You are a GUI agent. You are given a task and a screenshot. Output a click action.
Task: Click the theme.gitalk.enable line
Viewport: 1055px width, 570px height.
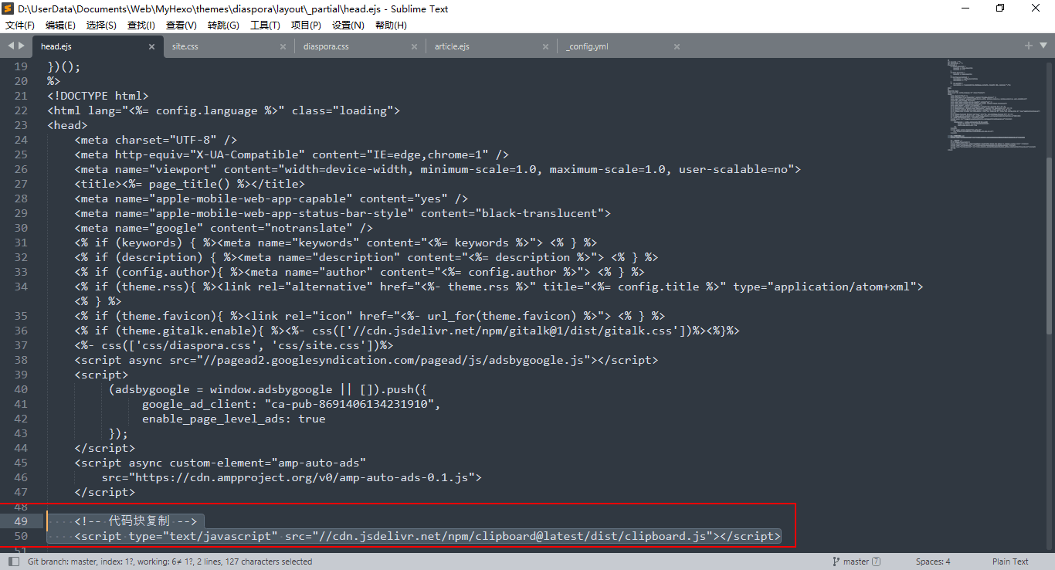[x=407, y=331]
